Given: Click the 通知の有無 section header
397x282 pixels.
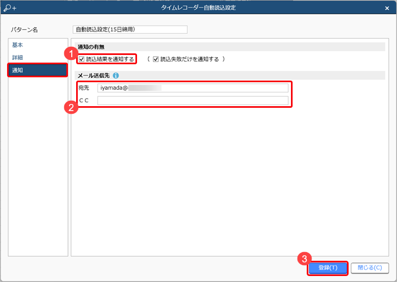Looking at the screenshot, I should pyautogui.click(x=230, y=47).
